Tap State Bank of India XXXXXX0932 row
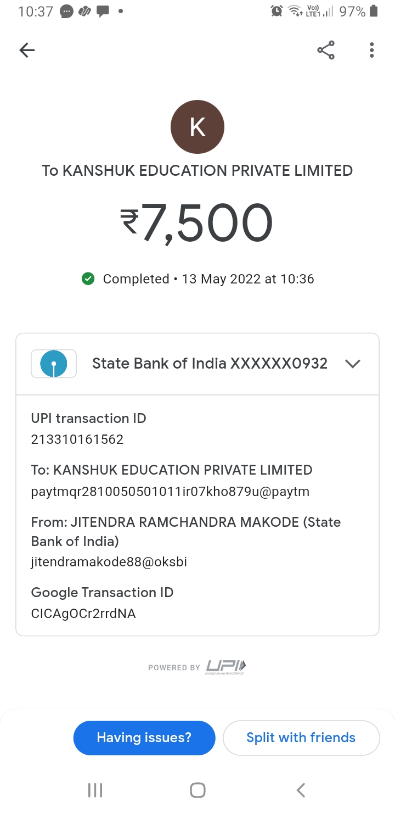The height and width of the screenshot is (813, 395). point(210,364)
